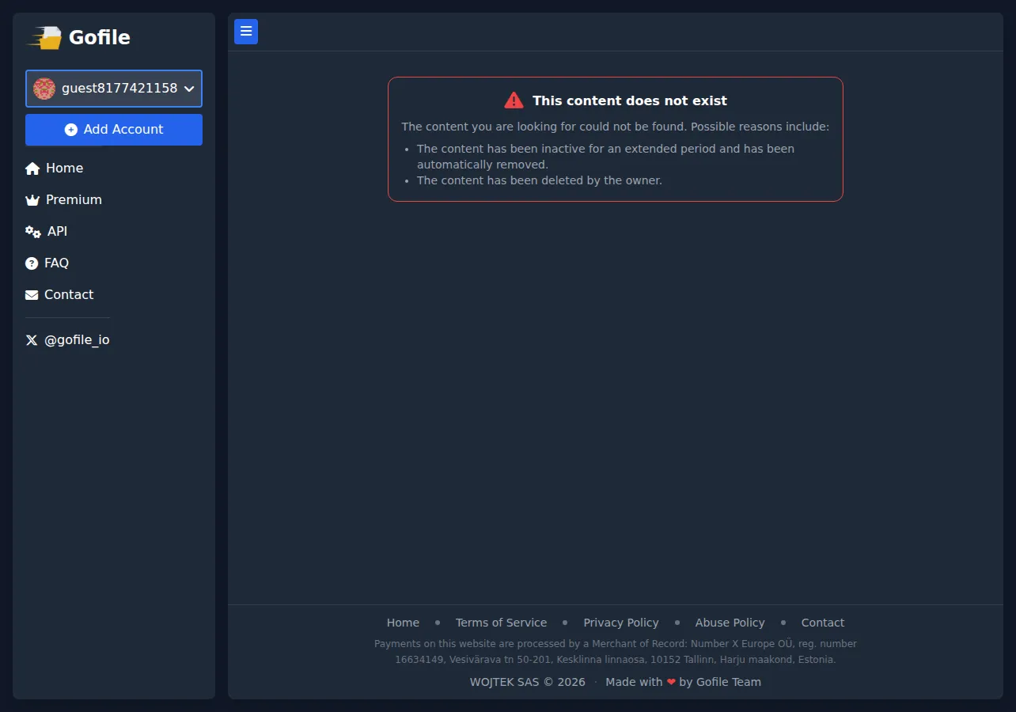This screenshot has height=712, width=1016.
Task: Click the 'inactive for an extended period' bullet
Action: pos(606,157)
